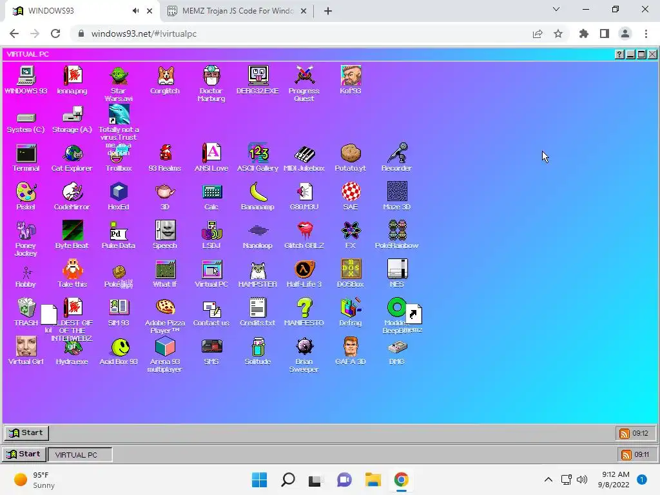The image size is (660, 495).
Task: Open Brian Sweeper mine icon
Action: (304, 347)
